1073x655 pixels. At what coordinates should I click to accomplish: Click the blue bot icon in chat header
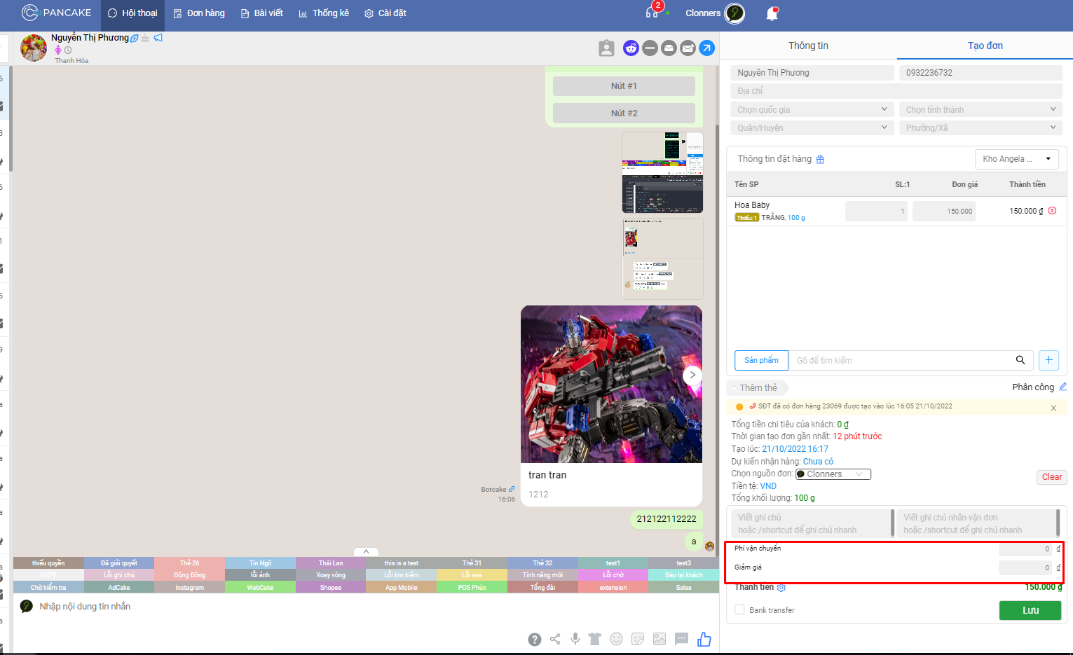(631, 48)
